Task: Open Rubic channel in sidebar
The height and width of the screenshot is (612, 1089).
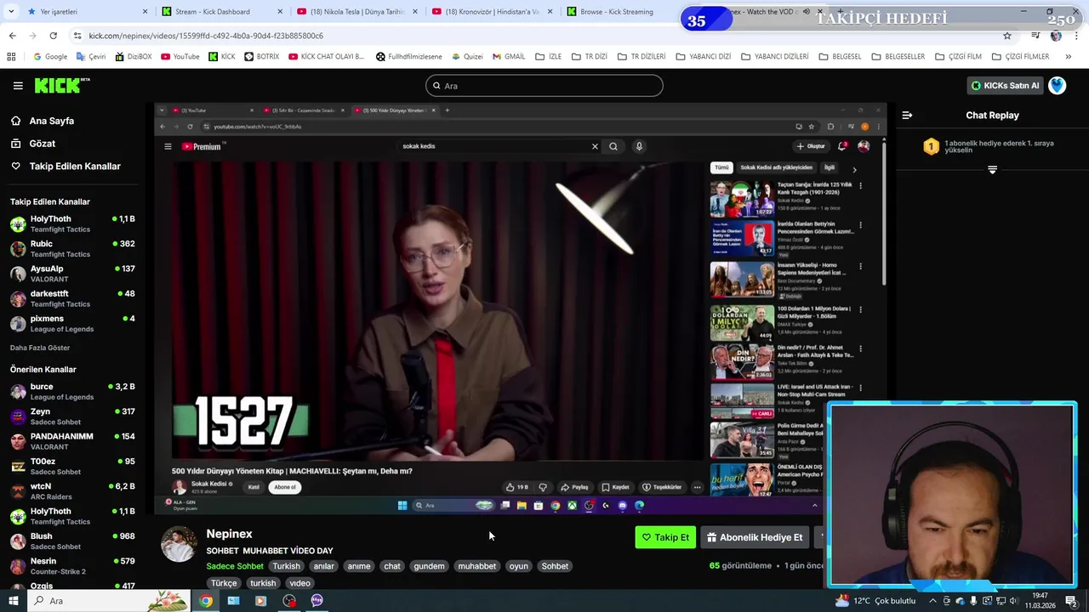Action: coord(72,249)
